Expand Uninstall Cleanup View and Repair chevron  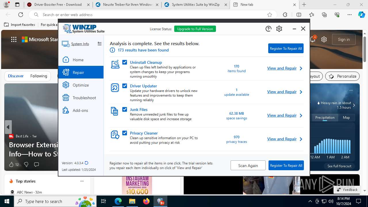pyautogui.click(x=301, y=68)
